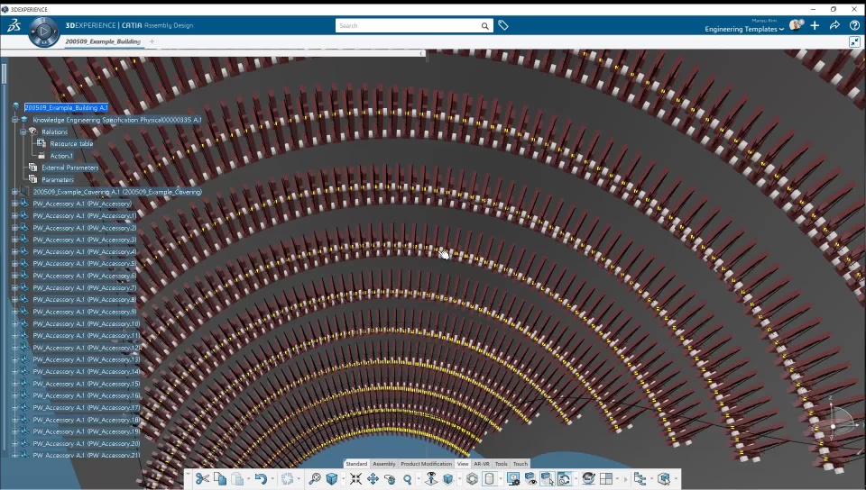Switch to the AR-VR tab
This screenshot has width=866, height=490.
tap(482, 464)
